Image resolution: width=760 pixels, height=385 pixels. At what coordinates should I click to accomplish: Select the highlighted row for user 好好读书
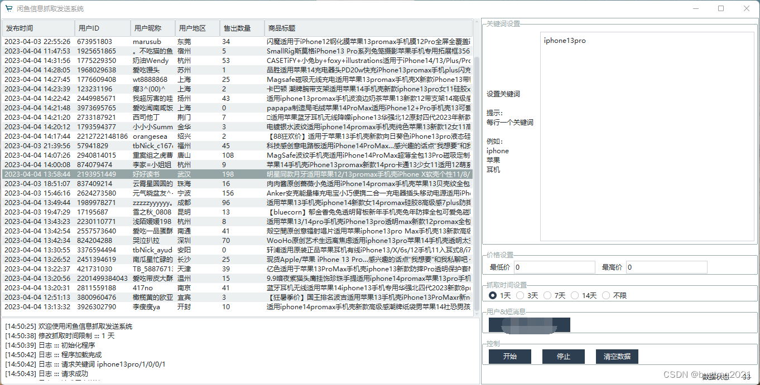(x=237, y=174)
